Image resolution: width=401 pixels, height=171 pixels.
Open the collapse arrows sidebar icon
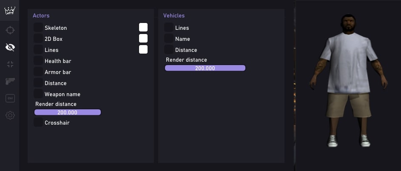(10, 64)
